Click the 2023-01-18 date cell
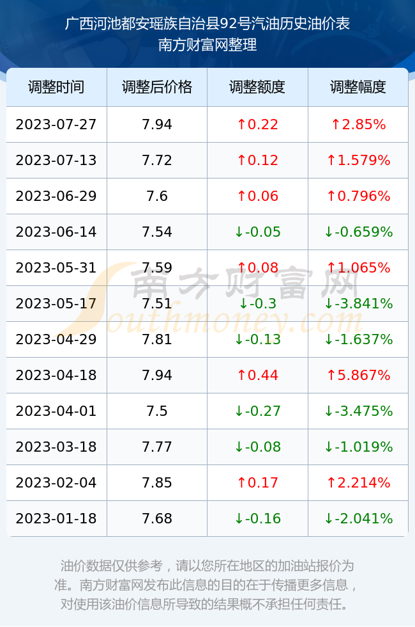The height and width of the screenshot is (627, 415). (56, 519)
